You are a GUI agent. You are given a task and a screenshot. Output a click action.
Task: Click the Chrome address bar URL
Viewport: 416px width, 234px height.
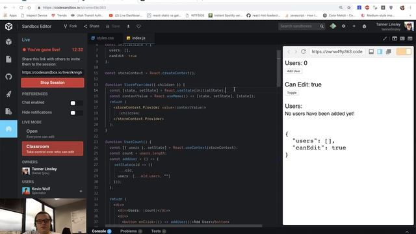tap(75, 8)
